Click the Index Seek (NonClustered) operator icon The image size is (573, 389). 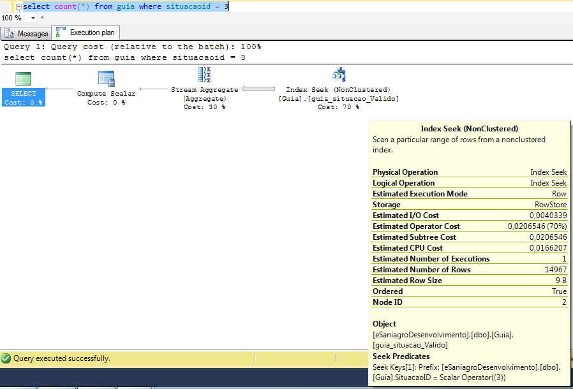pos(339,75)
